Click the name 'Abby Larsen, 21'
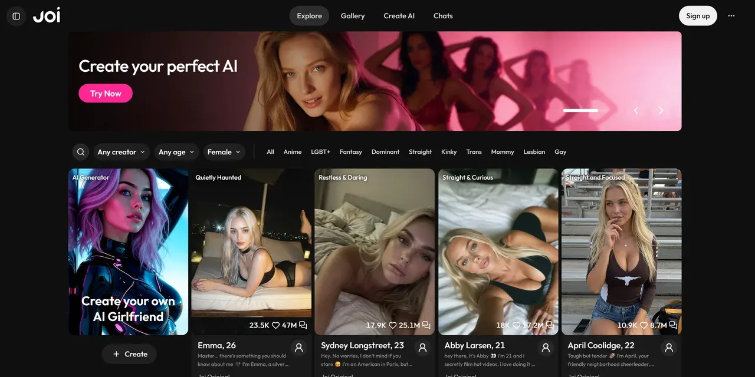 [474, 345]
